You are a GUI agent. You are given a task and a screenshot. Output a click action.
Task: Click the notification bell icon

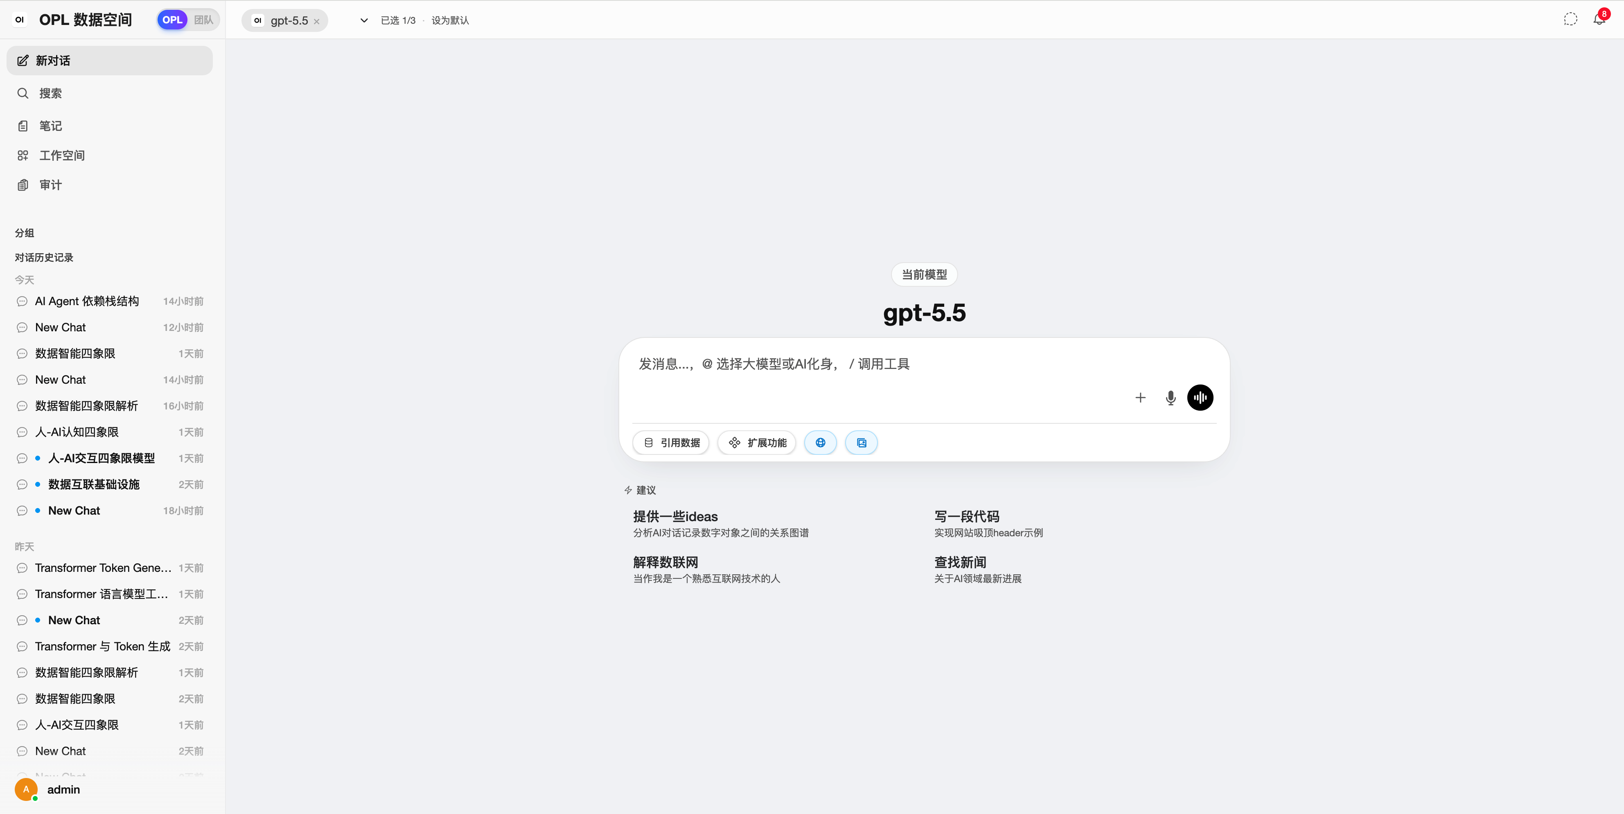pyautogui.click(x=1599, y=19)
